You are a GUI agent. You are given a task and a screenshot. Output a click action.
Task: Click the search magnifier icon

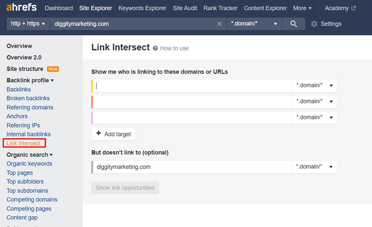tap(294, 24)
